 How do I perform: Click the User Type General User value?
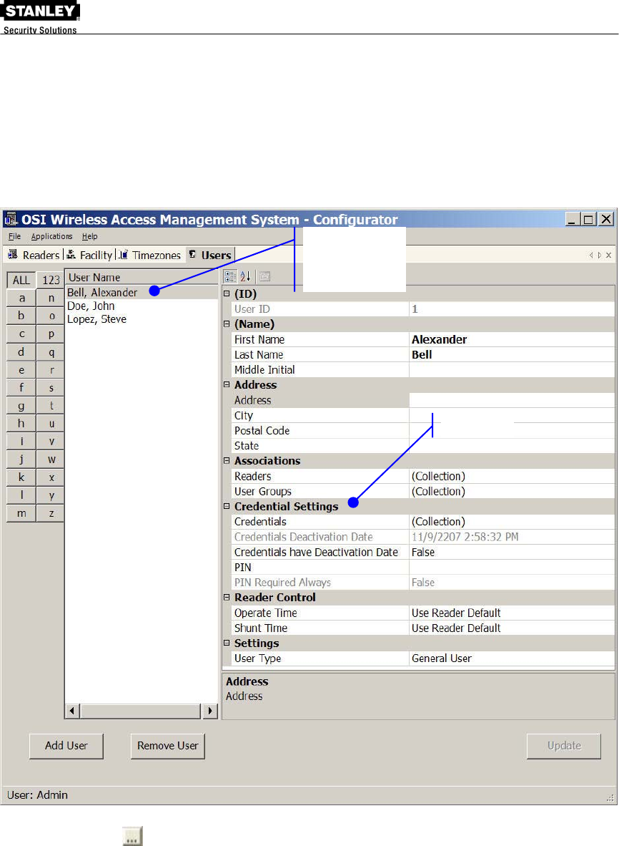[x=511, y=658]
